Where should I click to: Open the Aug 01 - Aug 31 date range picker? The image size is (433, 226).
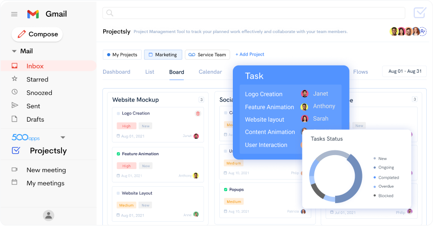[404, 71]
